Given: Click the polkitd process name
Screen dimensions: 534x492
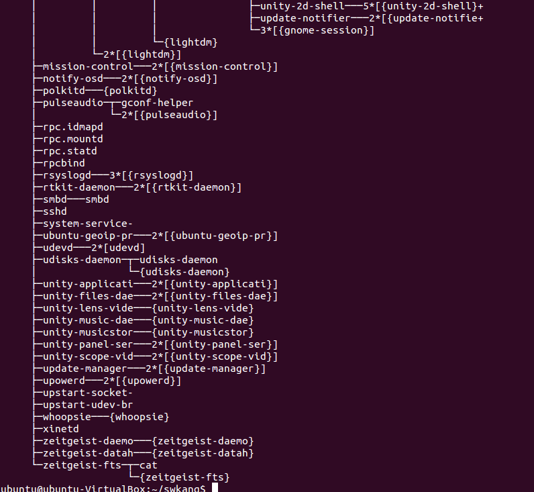Looking at the screenshot, I should (64, 91).
